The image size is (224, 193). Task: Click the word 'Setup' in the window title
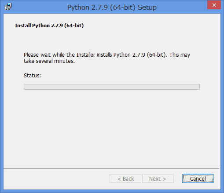pos(147,7)
